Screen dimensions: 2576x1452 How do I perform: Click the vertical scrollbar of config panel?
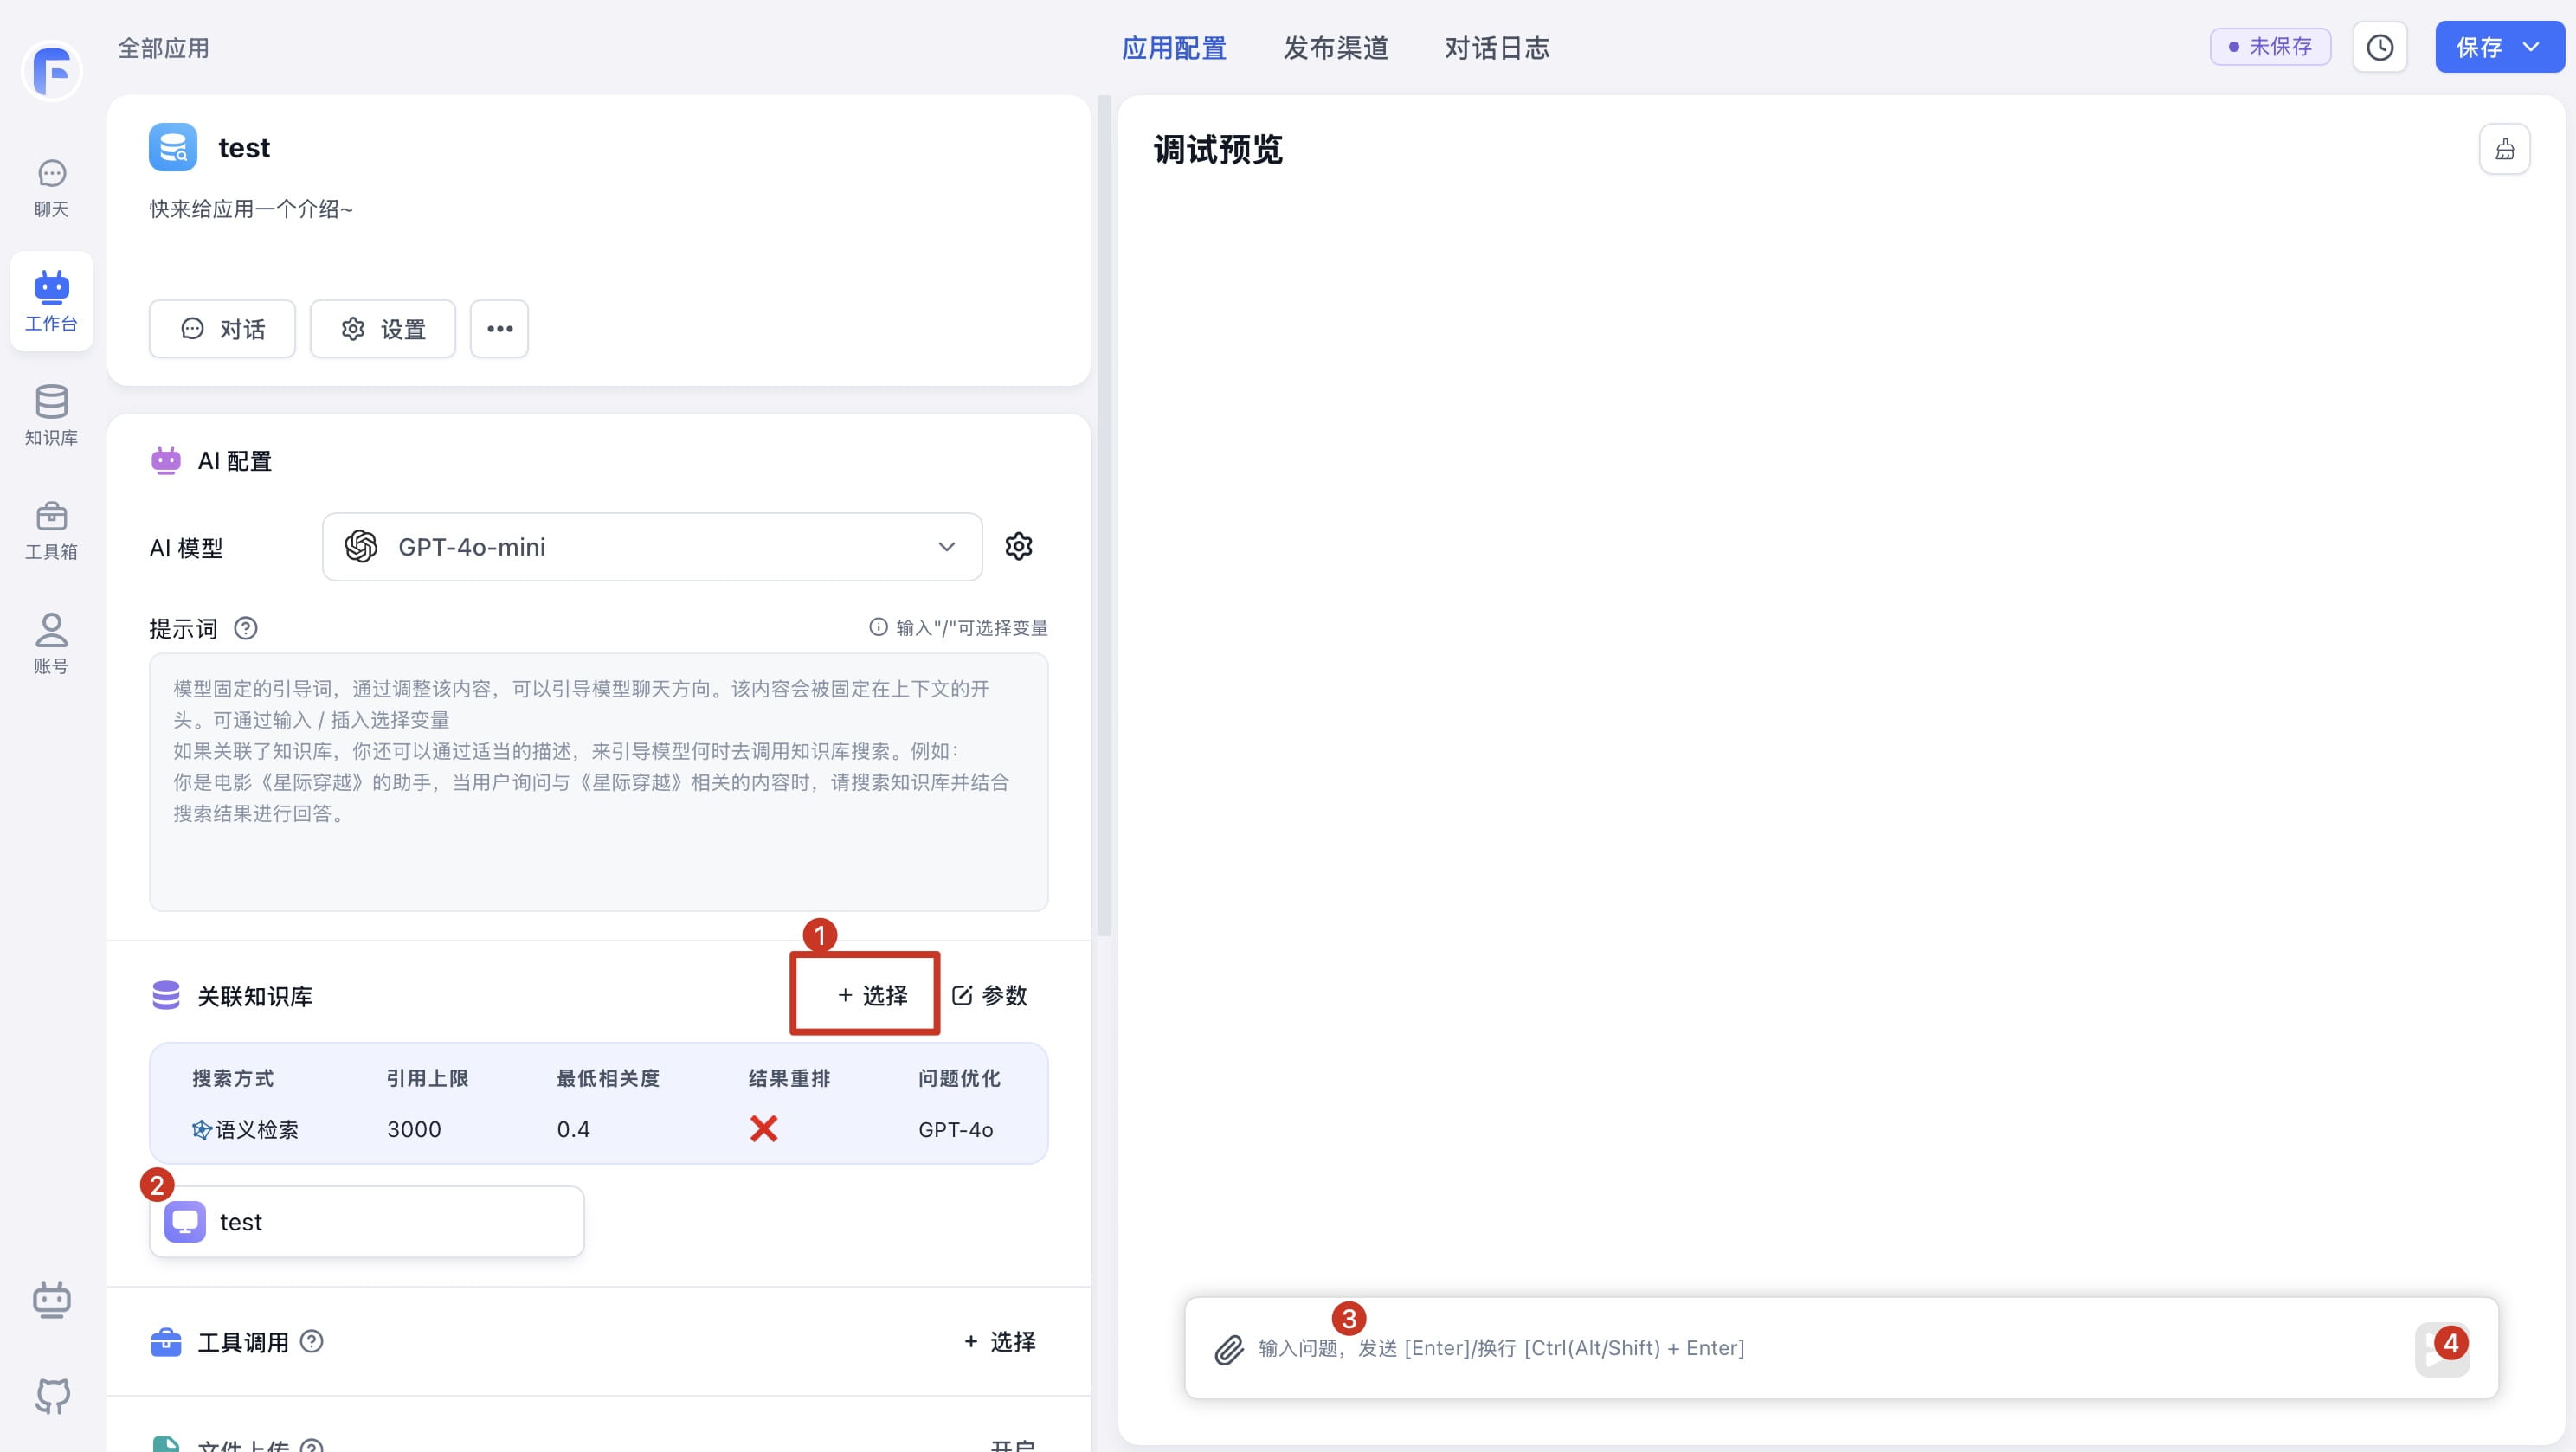pyautogui.click(x=1103, y=515)
